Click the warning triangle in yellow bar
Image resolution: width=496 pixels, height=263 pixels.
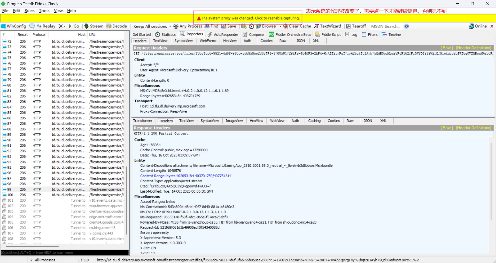[199, 18]
